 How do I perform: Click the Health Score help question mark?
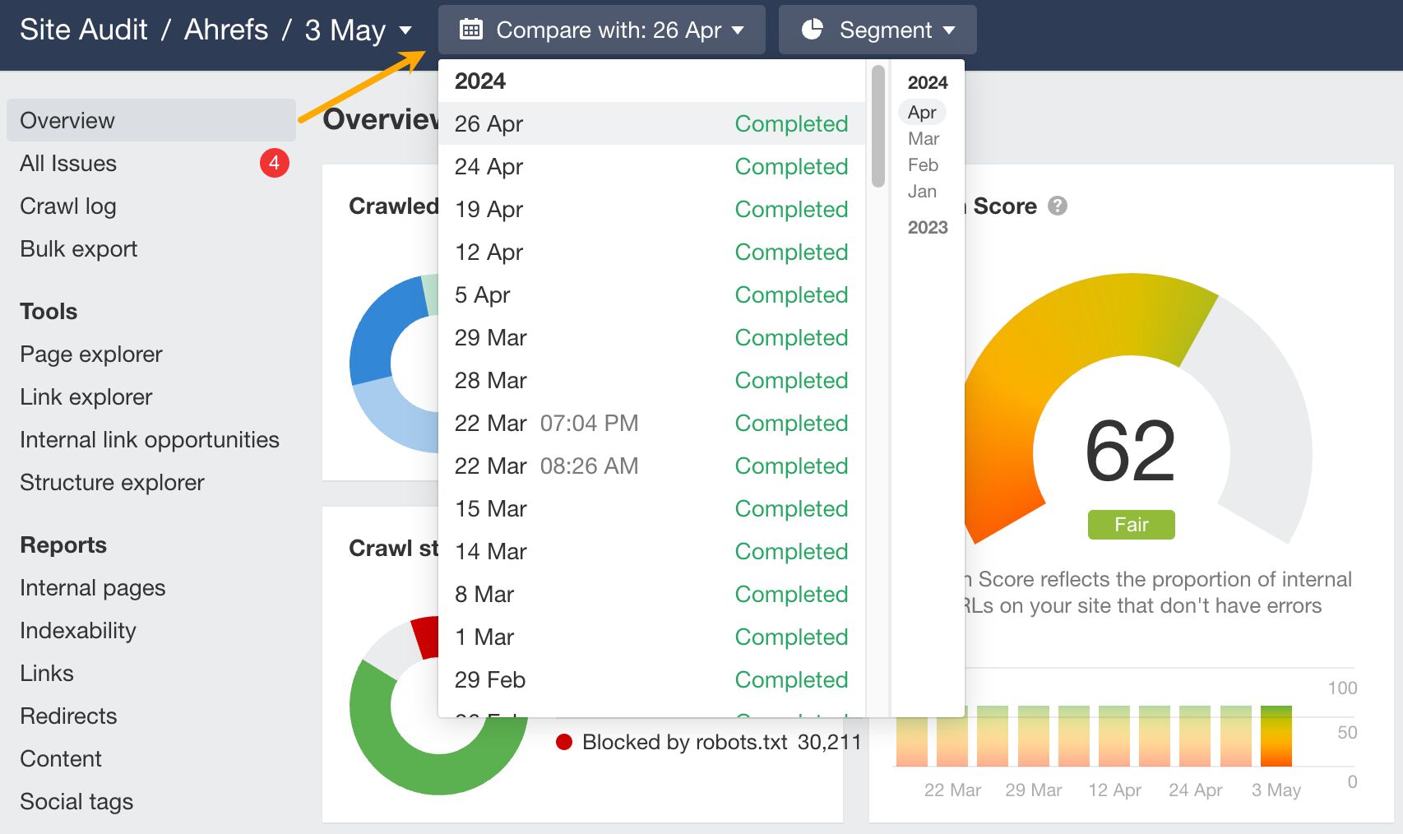(x=1058, y=206)
